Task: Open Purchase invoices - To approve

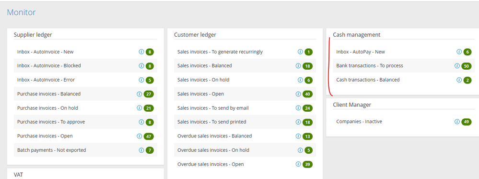Action: [x=85, y=122]
